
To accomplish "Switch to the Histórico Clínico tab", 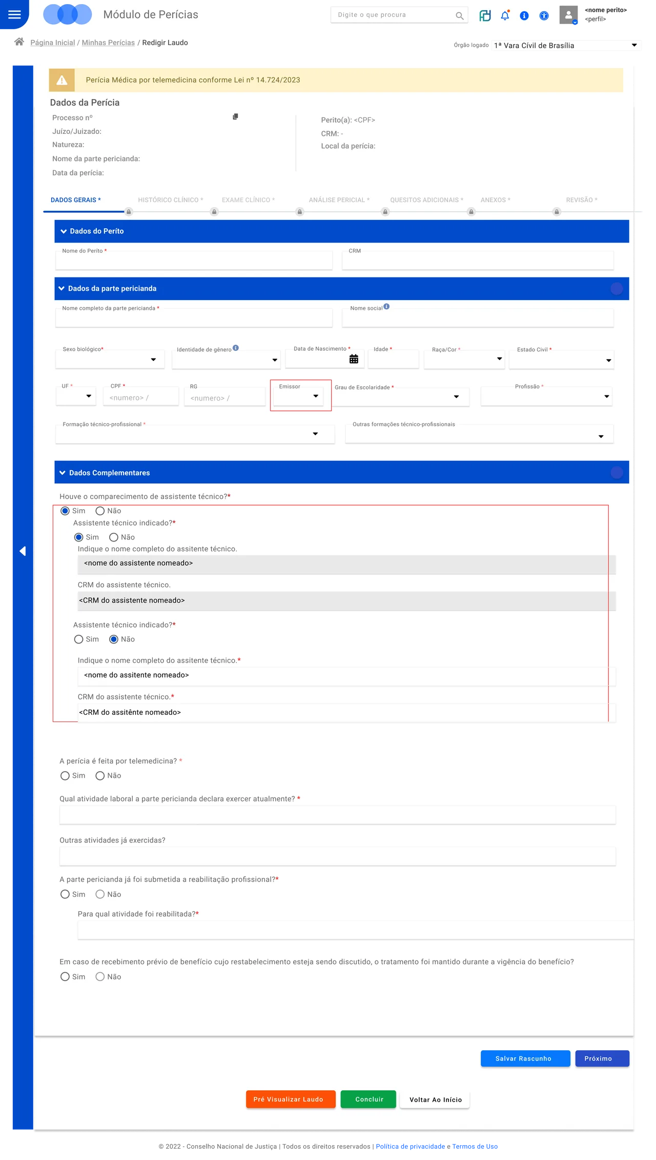I will [x=171, y=200].
